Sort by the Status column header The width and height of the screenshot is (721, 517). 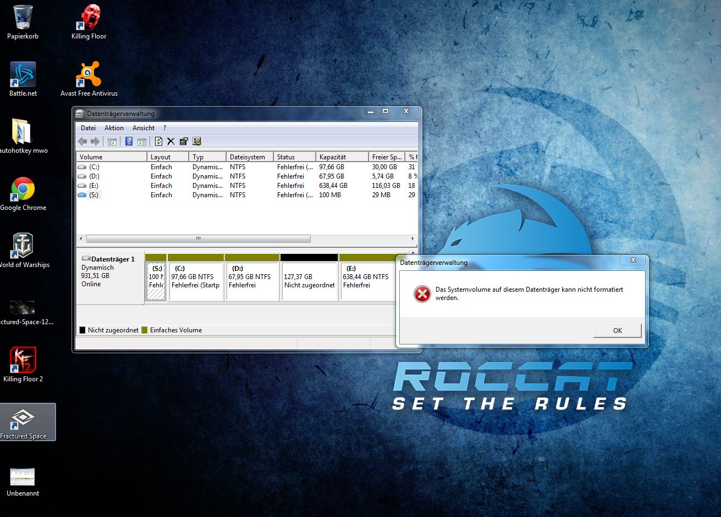point(295,157)
